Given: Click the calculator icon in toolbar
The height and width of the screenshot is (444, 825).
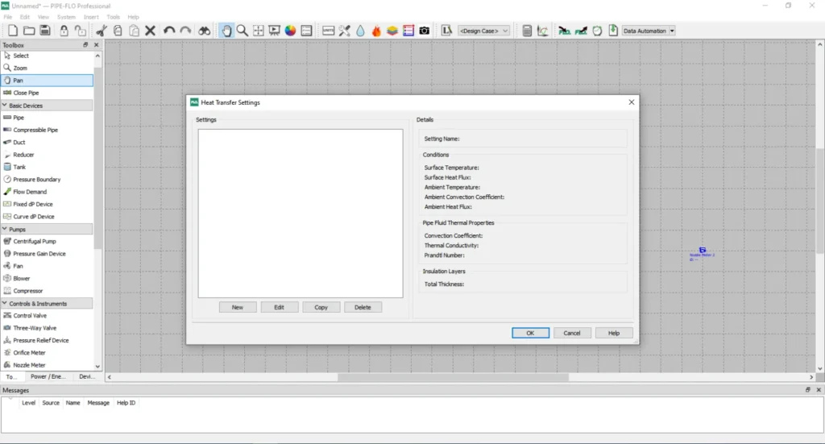Looking at the screenshot, I should click(x=527, y=31).
